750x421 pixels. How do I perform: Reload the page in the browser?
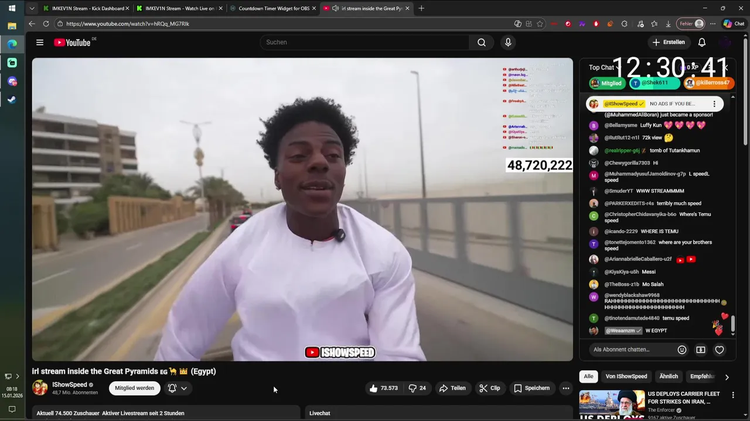(46, 24)
